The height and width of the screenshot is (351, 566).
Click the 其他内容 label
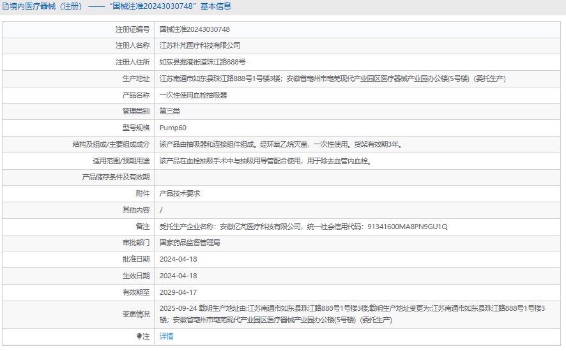(x=135, y=210)
